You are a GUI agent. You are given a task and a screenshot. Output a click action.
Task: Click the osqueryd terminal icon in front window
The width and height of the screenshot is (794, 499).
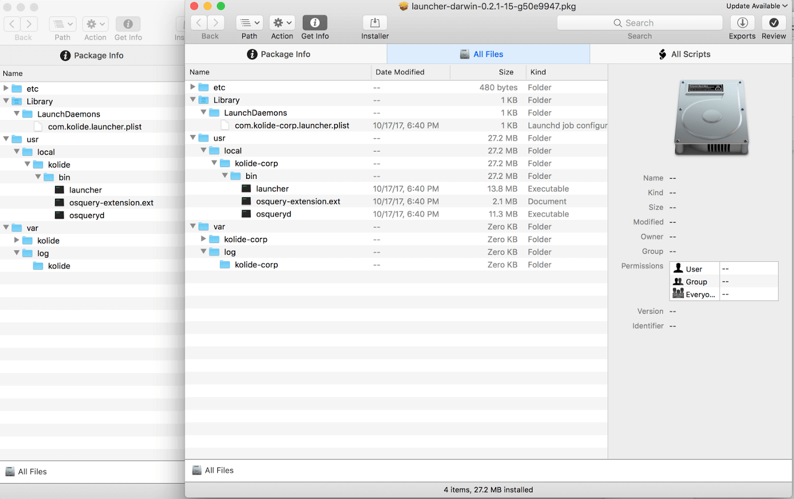click(x=246, y=214)
